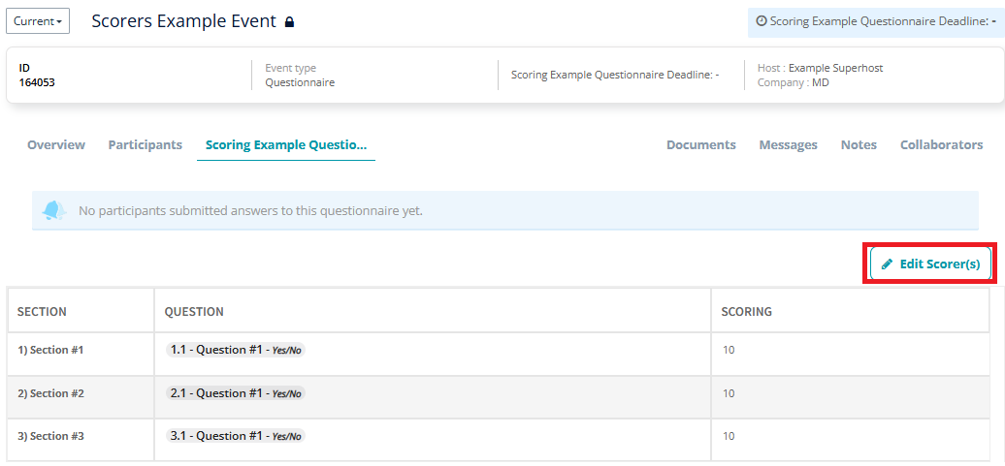The image size is (1005, 466).
Task: Click the Scorers Example Event title
Action: click(x=184, y=21)
